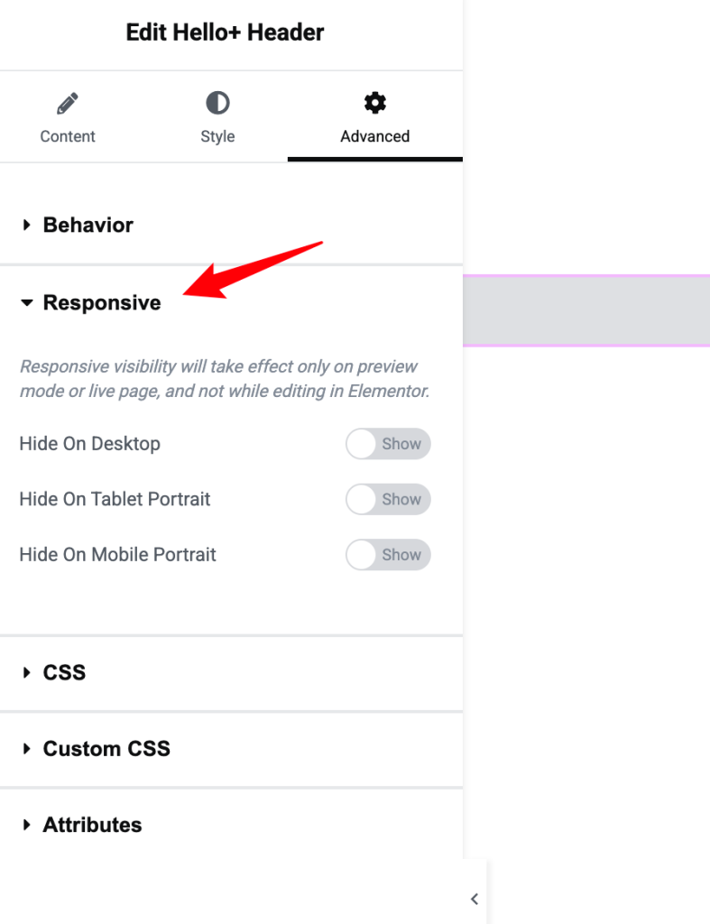Select the gray header area in preview
This screenshot has width=710, height=924.
coord(586,310)
